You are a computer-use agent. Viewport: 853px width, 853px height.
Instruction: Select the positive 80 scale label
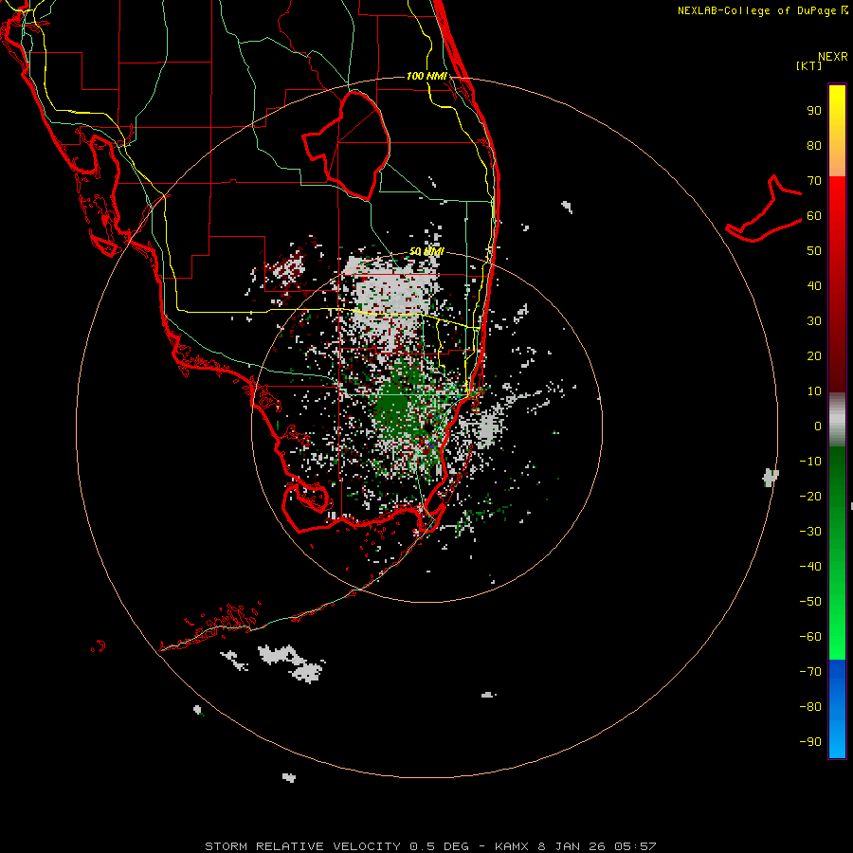click(x=814, y=146)
